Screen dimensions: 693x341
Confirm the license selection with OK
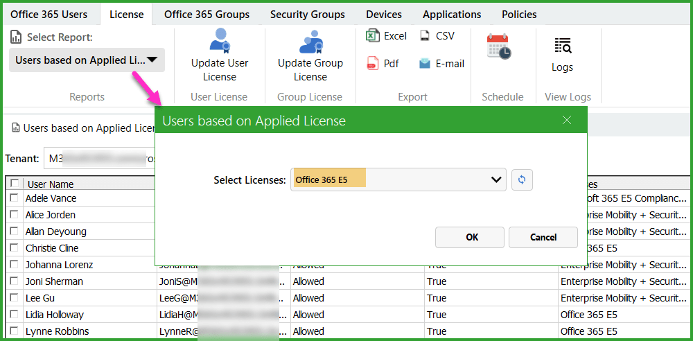[x=470, y=237]
